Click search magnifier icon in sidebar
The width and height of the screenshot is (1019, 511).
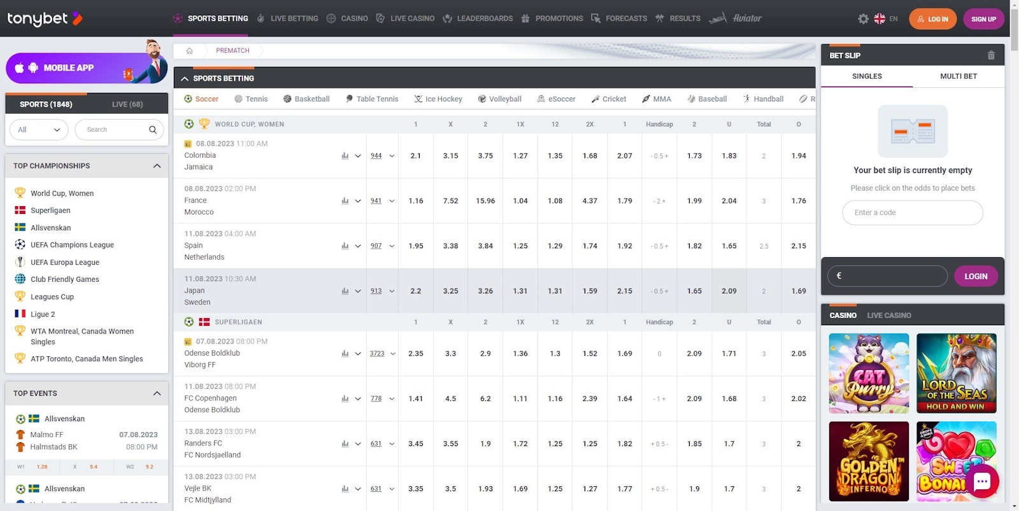(x=153, y=130)
